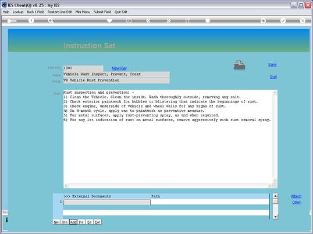Open the help question mark icon
313x234 pixels.
[x=31, y=20]
